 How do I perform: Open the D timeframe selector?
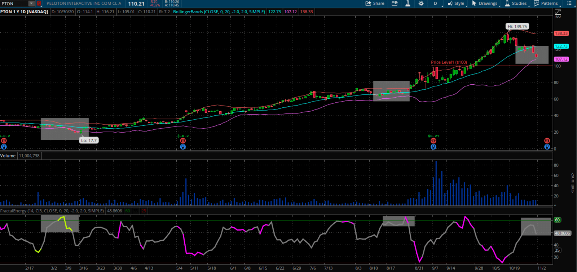435,4
